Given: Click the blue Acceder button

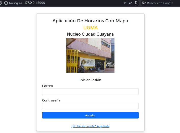Looking at the screenshot, I should (x=90, y=115).
